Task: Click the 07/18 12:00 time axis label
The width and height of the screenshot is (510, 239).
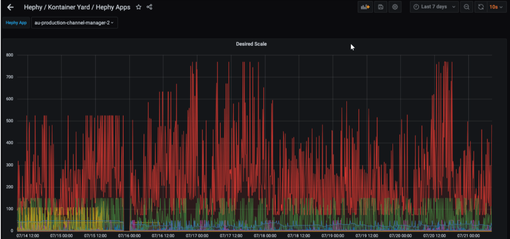Action: pyautogui.click(x=299, y=236)
